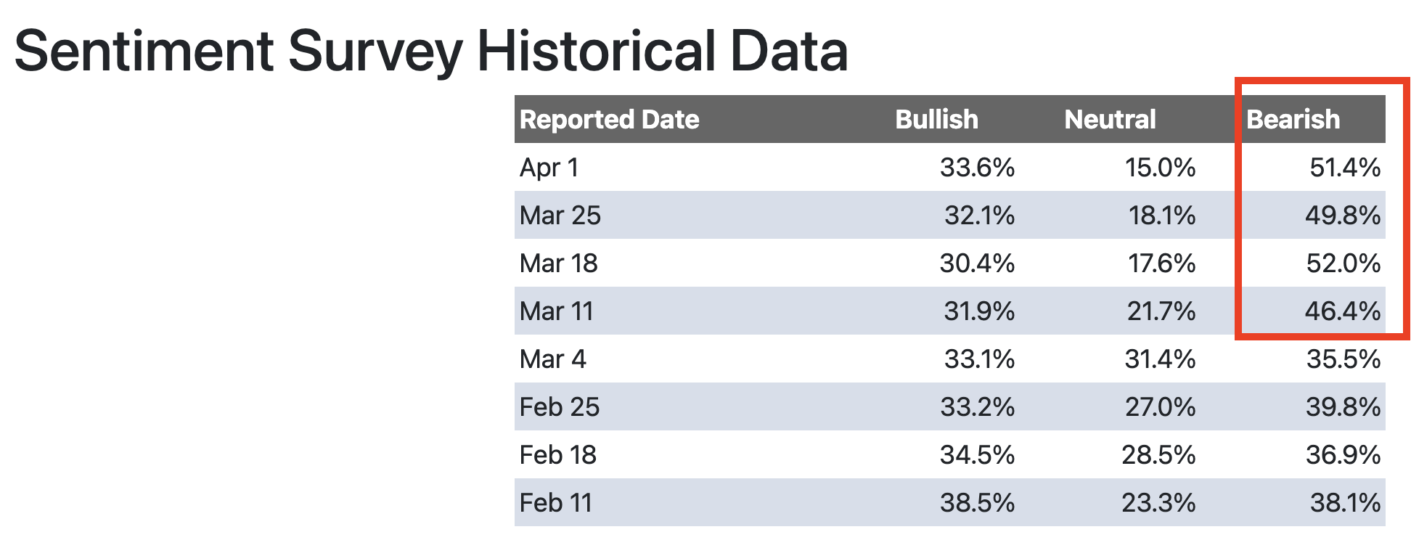
Task: Select the 34.5% bullish value
Action: pos(977,455)
